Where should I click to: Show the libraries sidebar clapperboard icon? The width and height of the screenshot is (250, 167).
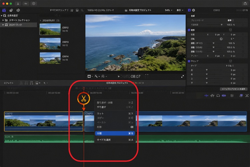(4, 10)
